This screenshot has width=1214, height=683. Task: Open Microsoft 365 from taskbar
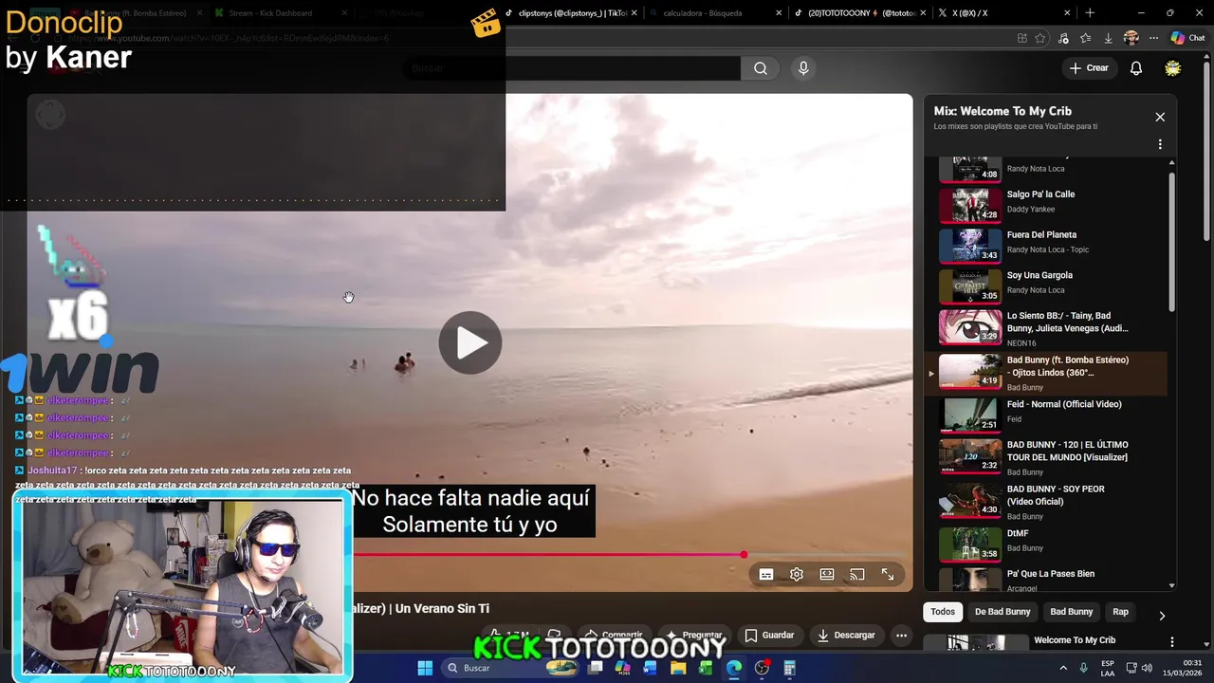[x=623, y=668]
